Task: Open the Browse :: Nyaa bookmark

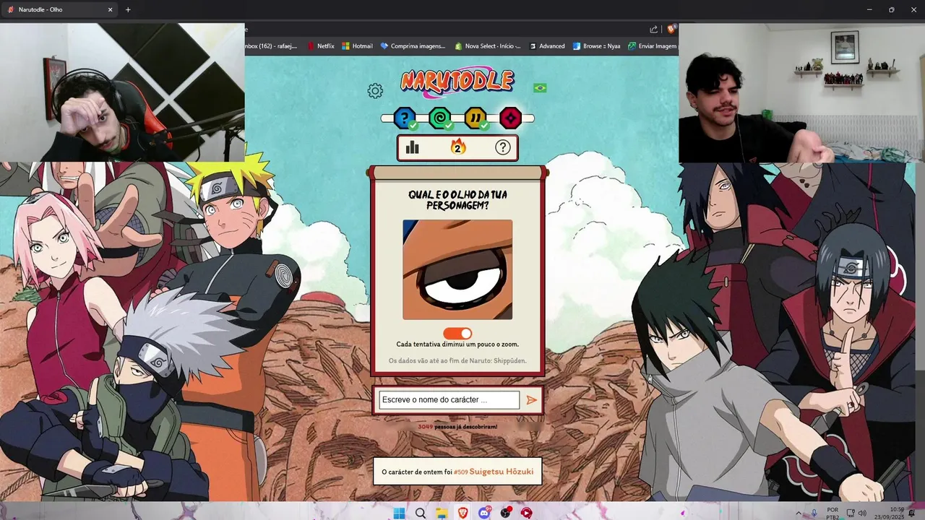Action: (596, 45)
